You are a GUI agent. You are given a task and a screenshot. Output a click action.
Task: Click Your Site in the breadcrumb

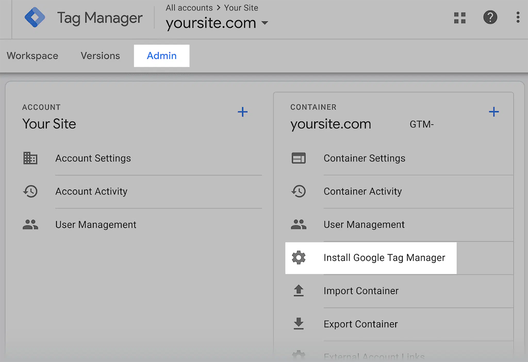241,8
